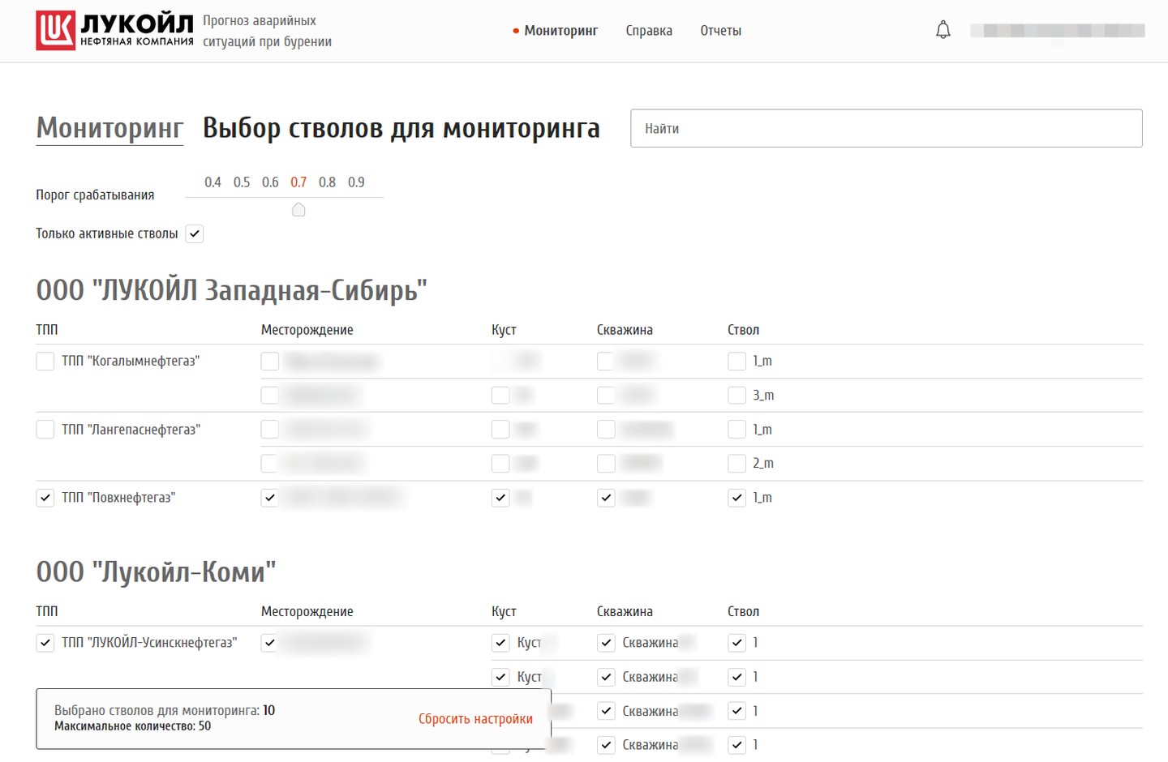Pick threshold value 0.9
This screenshot has width=1168, height=762.
click(x=356, y=182)
